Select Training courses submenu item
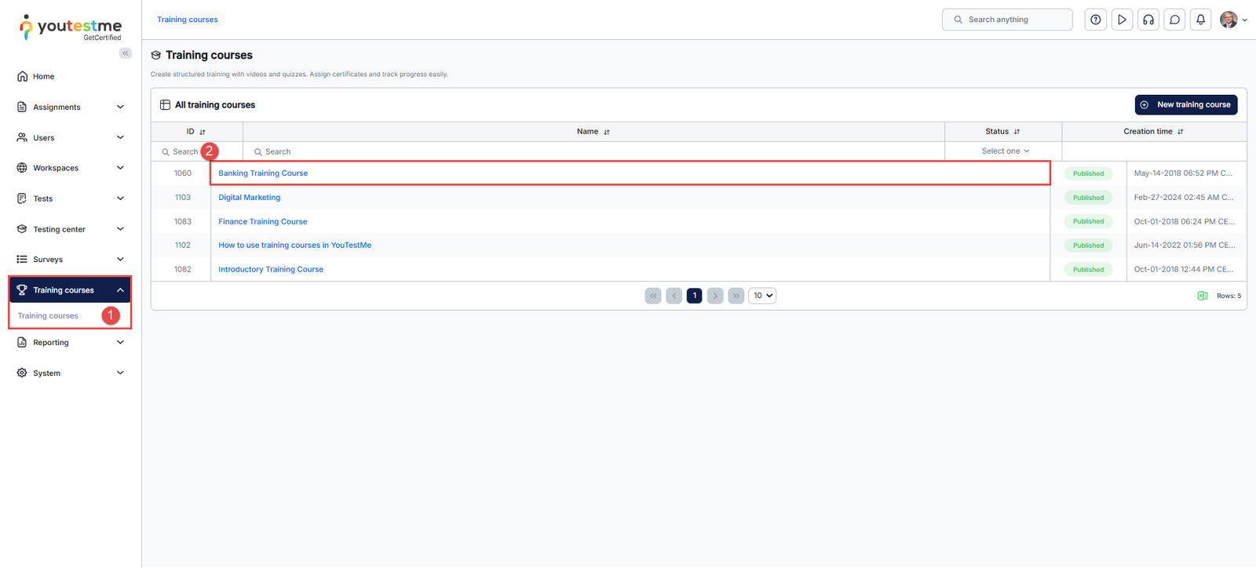Screen dimensions: 1256x568 (48, 316)
